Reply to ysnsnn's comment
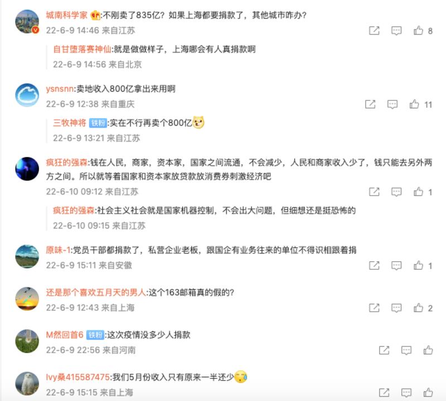This screenshot has height=401, width=446. [392, 104]
